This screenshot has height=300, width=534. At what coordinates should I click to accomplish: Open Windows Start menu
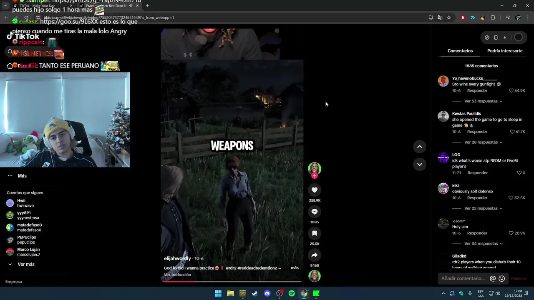pyautogui.click(x=218, y=293)
